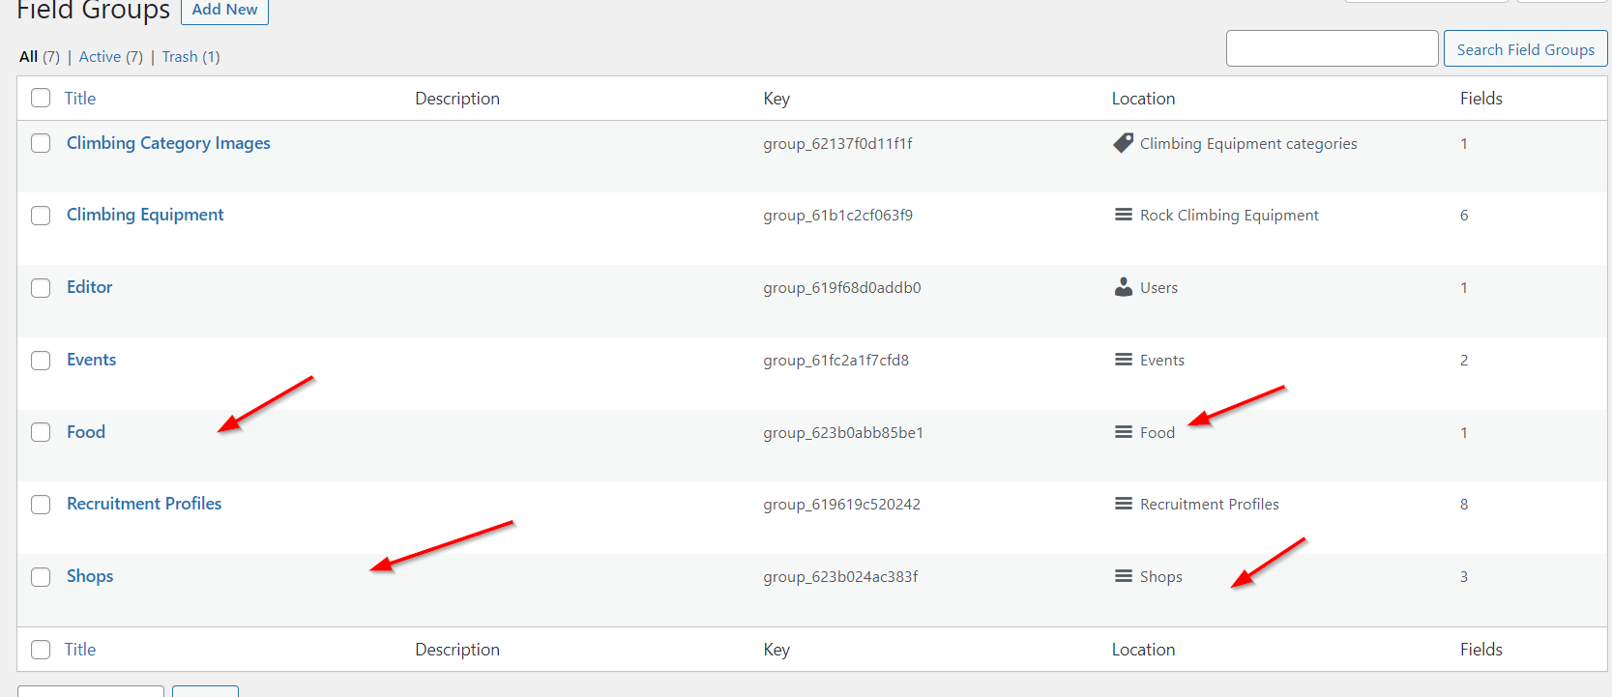Viewport: 1612px width, 697px height.
Task: Click the list icon beside Rock Climbing Equipment
Action: [1123, 215]
